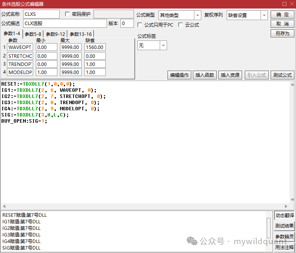Click the RESET赋值:第7号DLL translation row

tap(24, 215)
